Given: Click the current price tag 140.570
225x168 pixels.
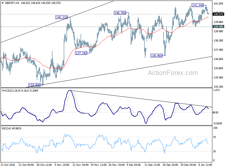Looking at the screenshot, I should pyautogui.click(x=218, y=14).
